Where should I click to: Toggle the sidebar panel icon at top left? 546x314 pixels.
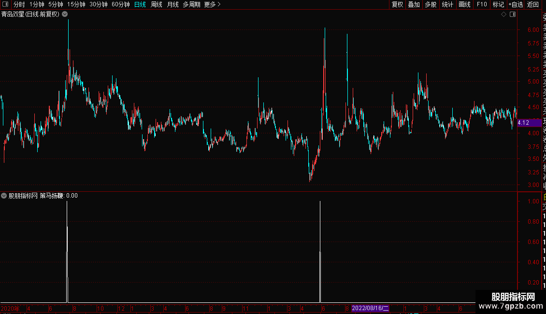5,4
